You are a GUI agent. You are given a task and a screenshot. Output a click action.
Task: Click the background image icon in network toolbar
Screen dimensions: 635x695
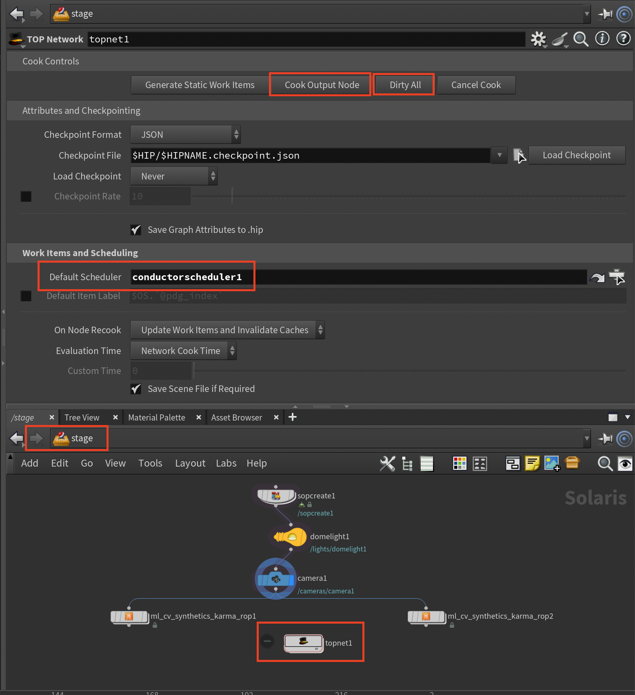[x=552, y=463]
